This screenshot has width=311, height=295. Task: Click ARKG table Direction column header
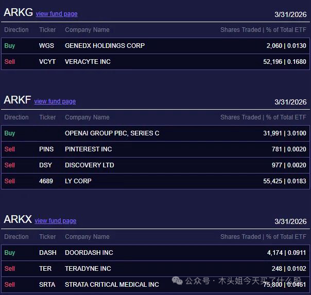[x=16, y=30]
